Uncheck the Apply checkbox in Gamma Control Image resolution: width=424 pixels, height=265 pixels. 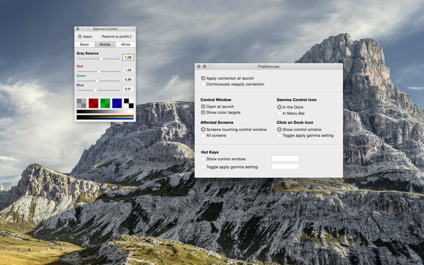[80, 37]
